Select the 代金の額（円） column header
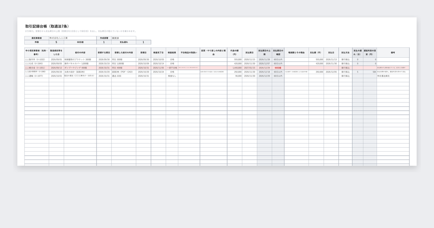Image resolution: width=434 pixels, height=228 pixels. click(x=235, y=52)
